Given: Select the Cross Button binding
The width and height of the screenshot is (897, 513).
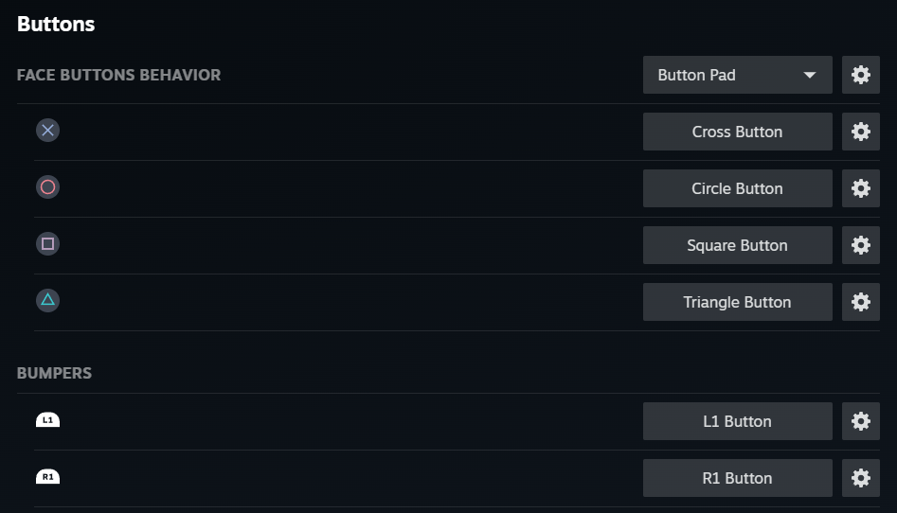Looking at the screenshot, I should (x=737, y=132).
